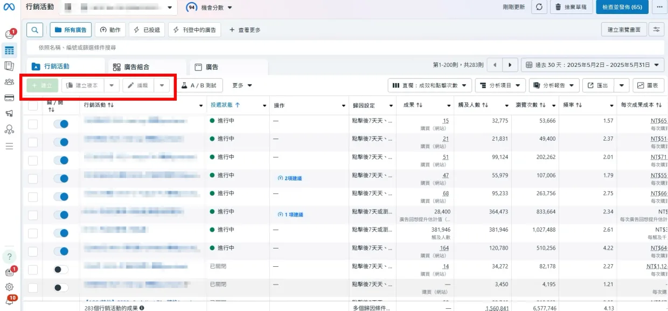Sort the 頻率 column
The image size is (668, 311).
[579, 105]
